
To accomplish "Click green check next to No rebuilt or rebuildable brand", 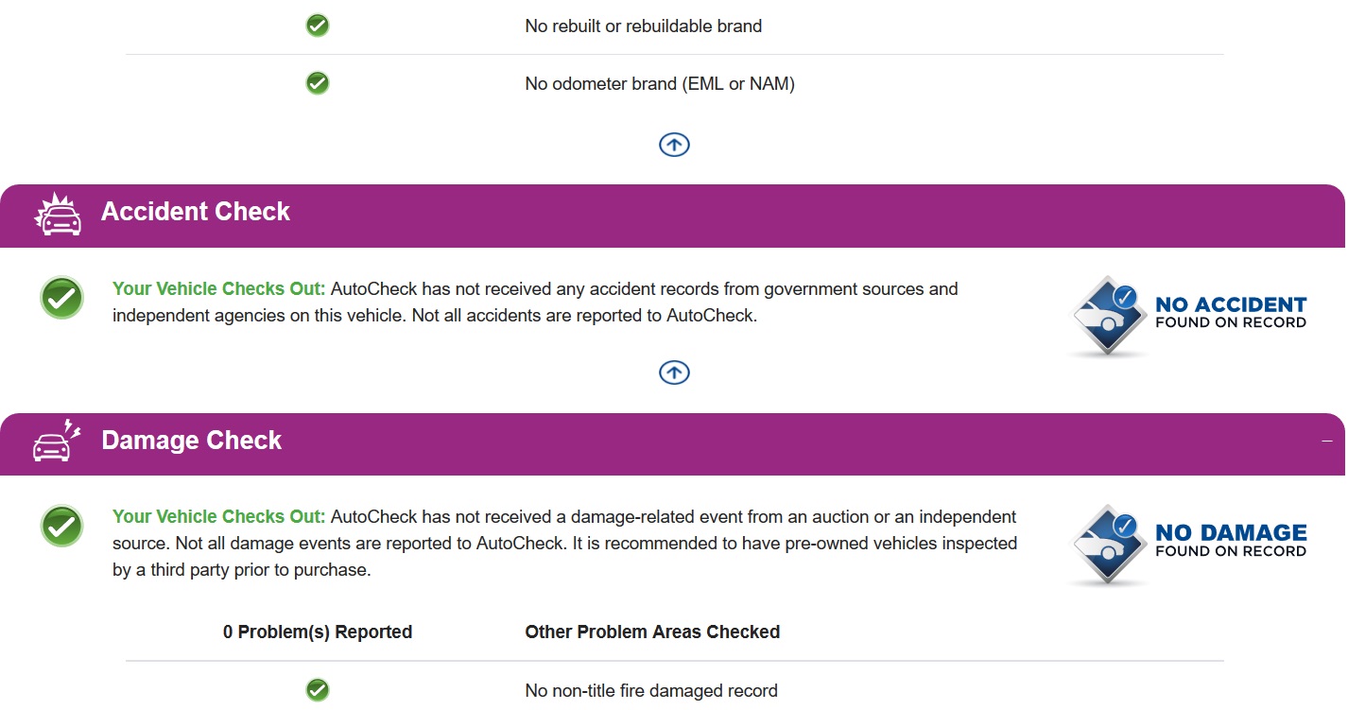I will (318, 26).
